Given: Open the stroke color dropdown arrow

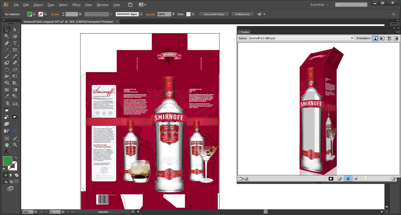Looking at the screenshot, I should point(45,14).
